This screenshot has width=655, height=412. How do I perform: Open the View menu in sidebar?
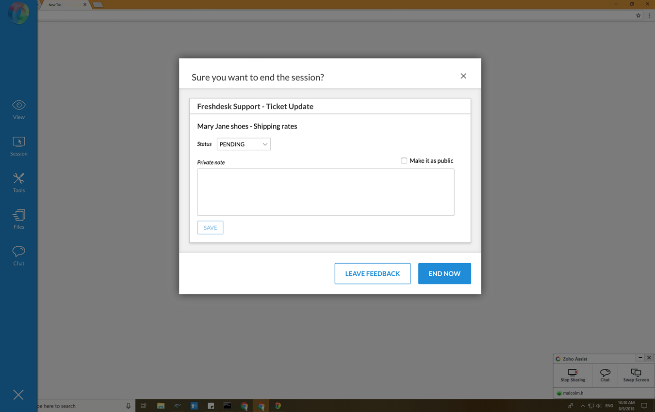(x=18, y=110)
